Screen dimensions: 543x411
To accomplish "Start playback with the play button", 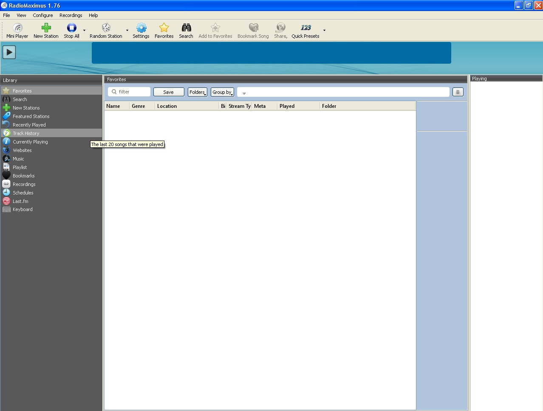I will coord(9,52).
